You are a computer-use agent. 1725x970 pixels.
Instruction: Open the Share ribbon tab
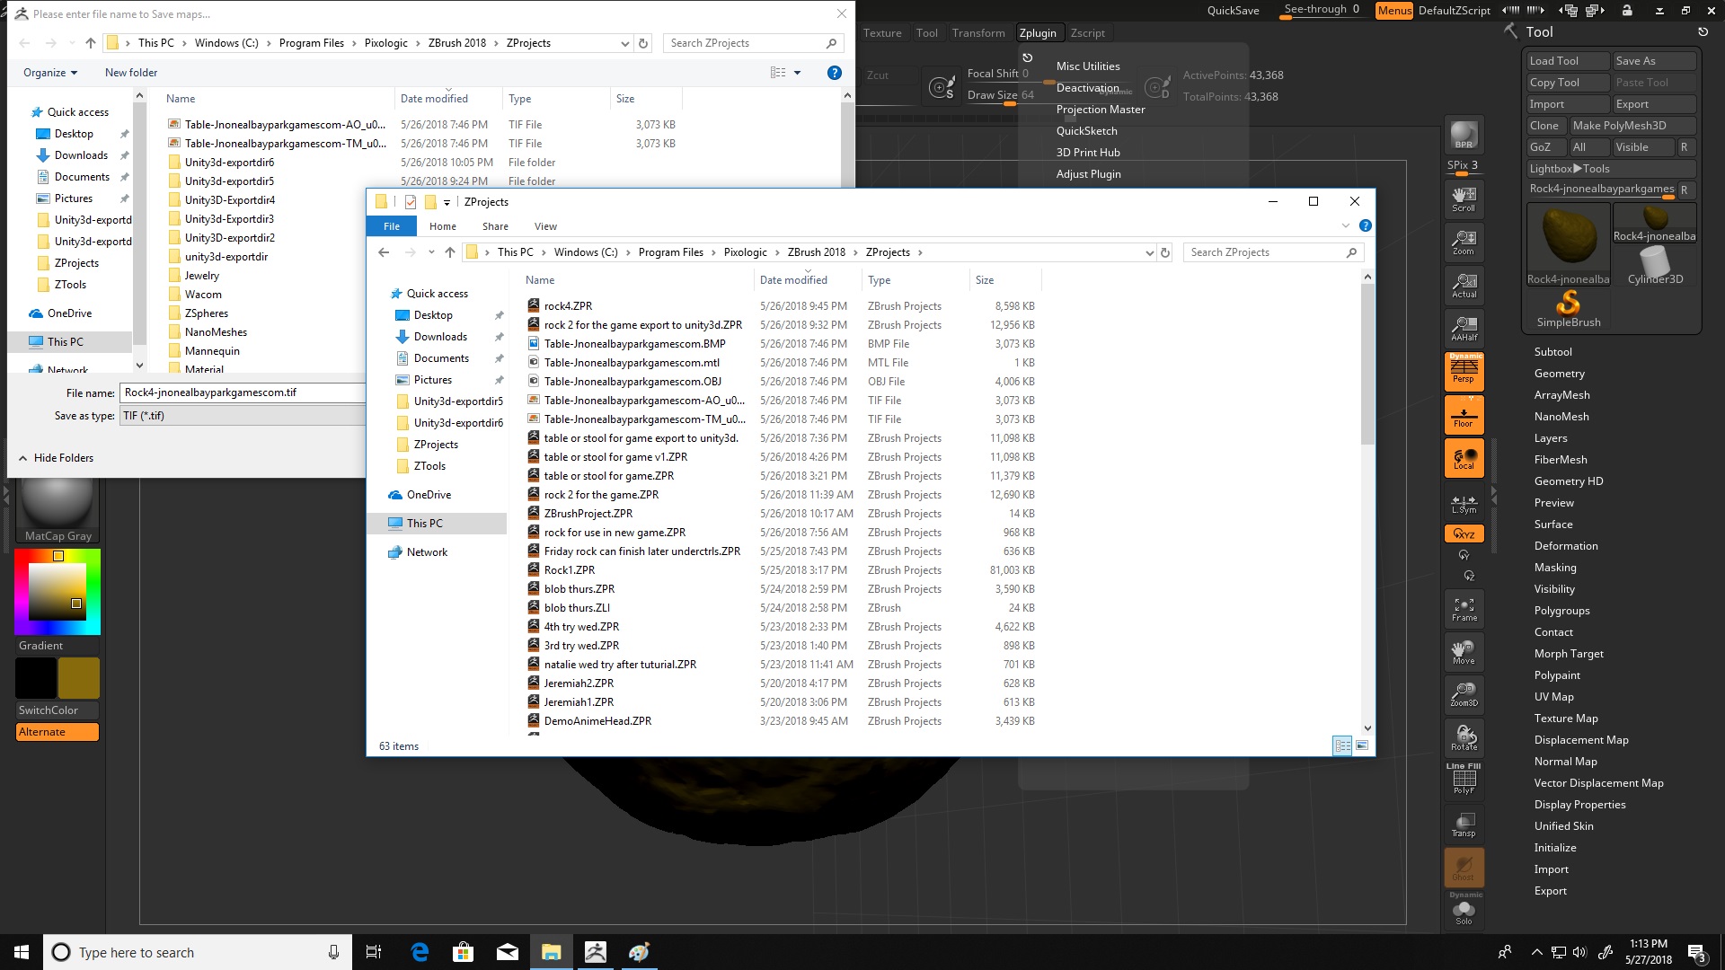(x=495, y=226)
